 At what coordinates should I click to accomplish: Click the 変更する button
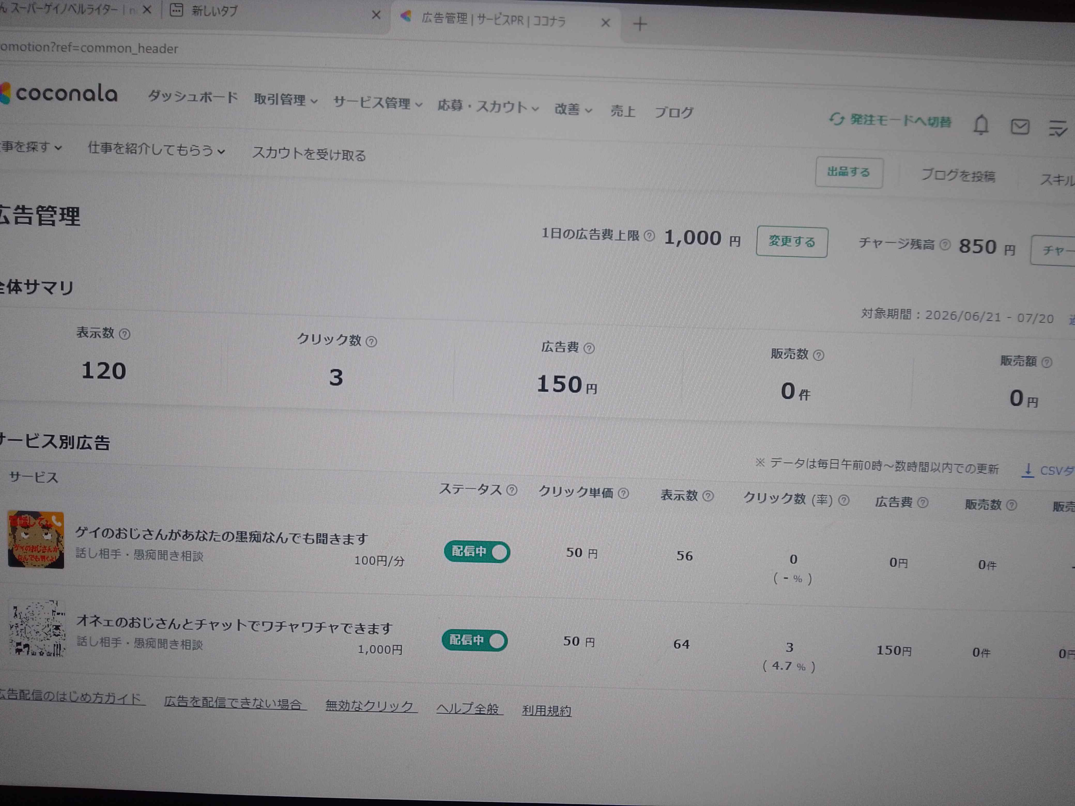[x=792, y=242]
